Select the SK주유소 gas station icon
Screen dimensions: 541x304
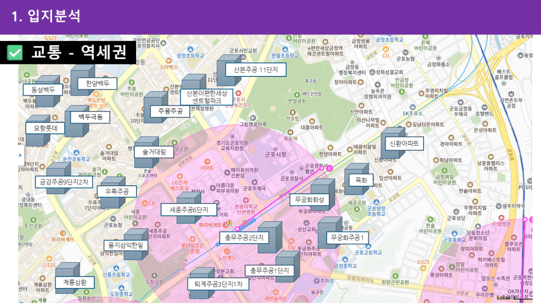pyautogui.click(x=412, y=107)
